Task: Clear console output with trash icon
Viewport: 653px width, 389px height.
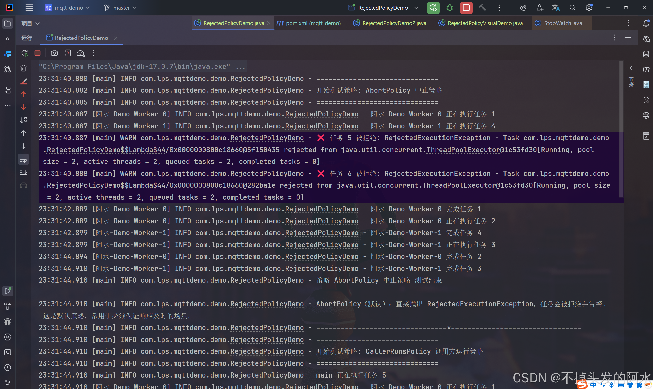Action: point(23,68)
